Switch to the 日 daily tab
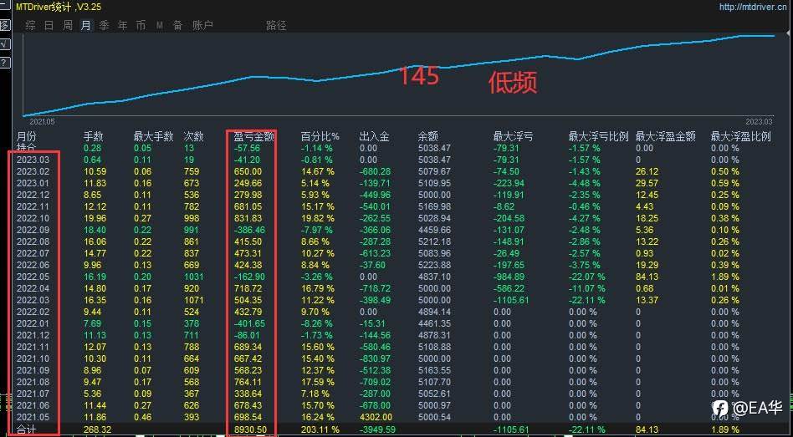This screenshot has width=793, height=437. click(49, 25)
